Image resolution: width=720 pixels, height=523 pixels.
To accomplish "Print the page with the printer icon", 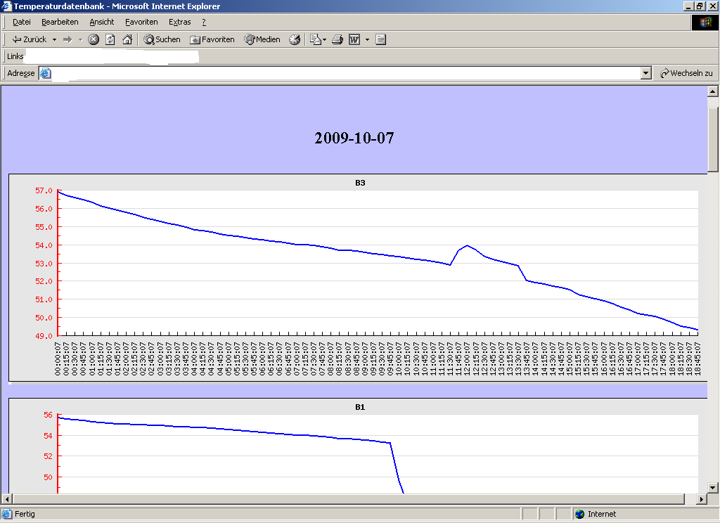I will click(337, 39).
